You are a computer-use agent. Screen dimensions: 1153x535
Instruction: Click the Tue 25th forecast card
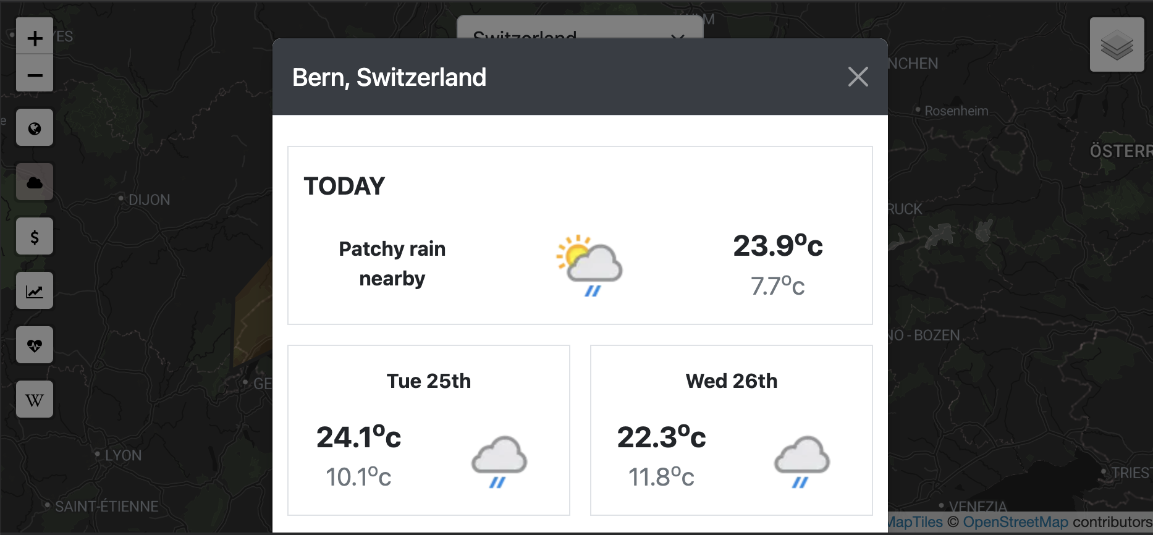coord(428,430)
